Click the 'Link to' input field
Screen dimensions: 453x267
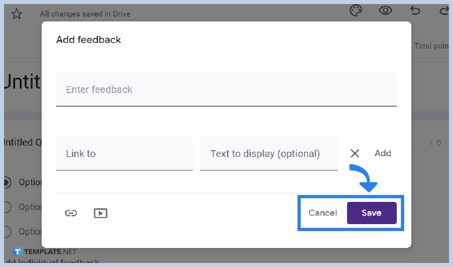tap(124, 153)
